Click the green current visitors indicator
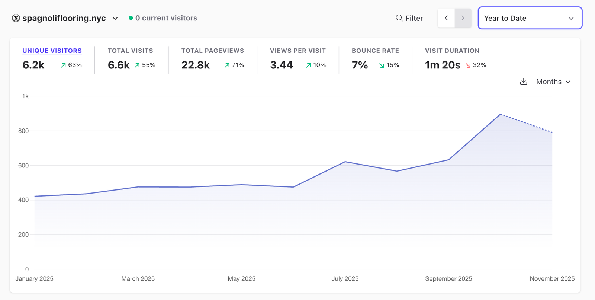Image resolution: width=595 pixels, height=300 pixels. tap(131, 18)
